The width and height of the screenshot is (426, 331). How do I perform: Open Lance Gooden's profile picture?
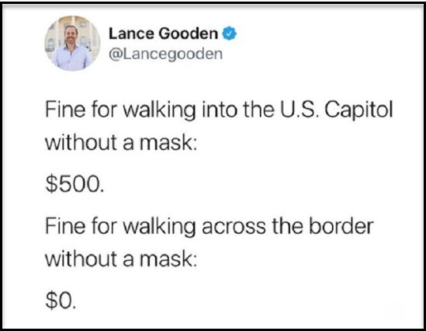[72, 44]
